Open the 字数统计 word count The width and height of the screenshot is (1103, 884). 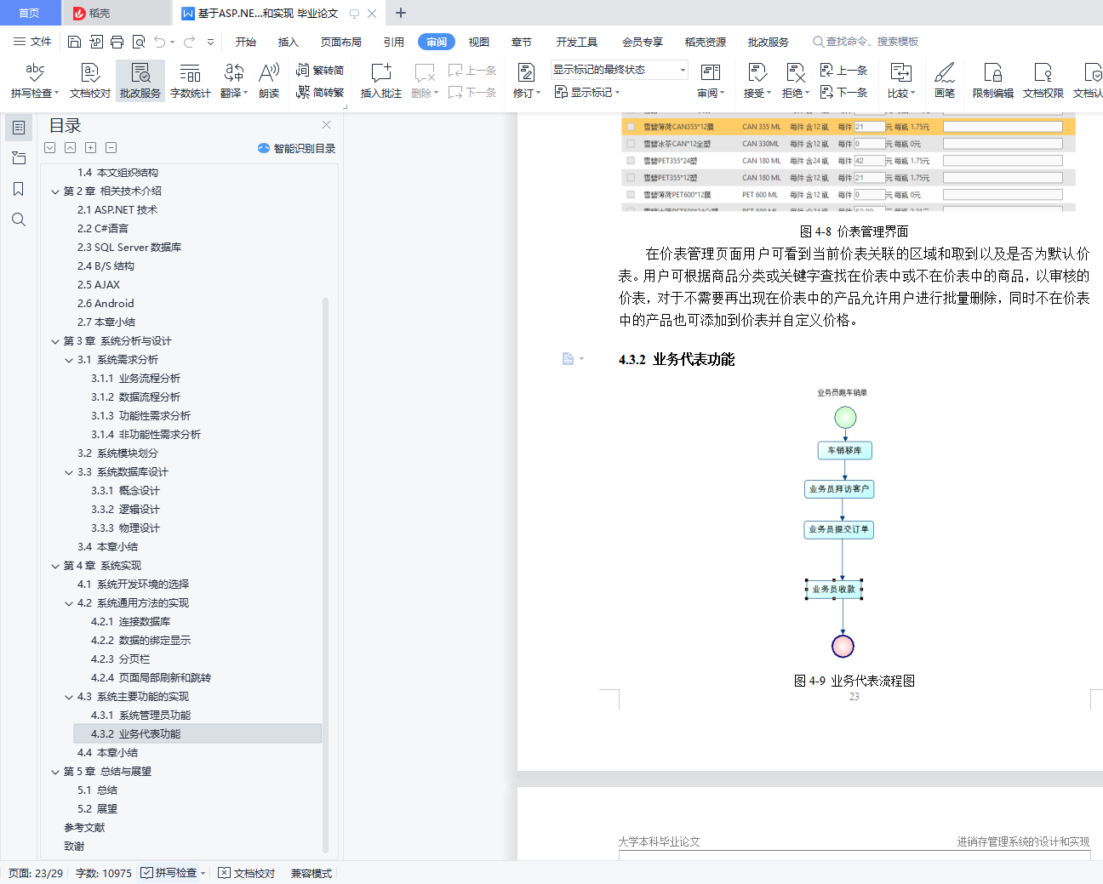(x=191, y=81)
